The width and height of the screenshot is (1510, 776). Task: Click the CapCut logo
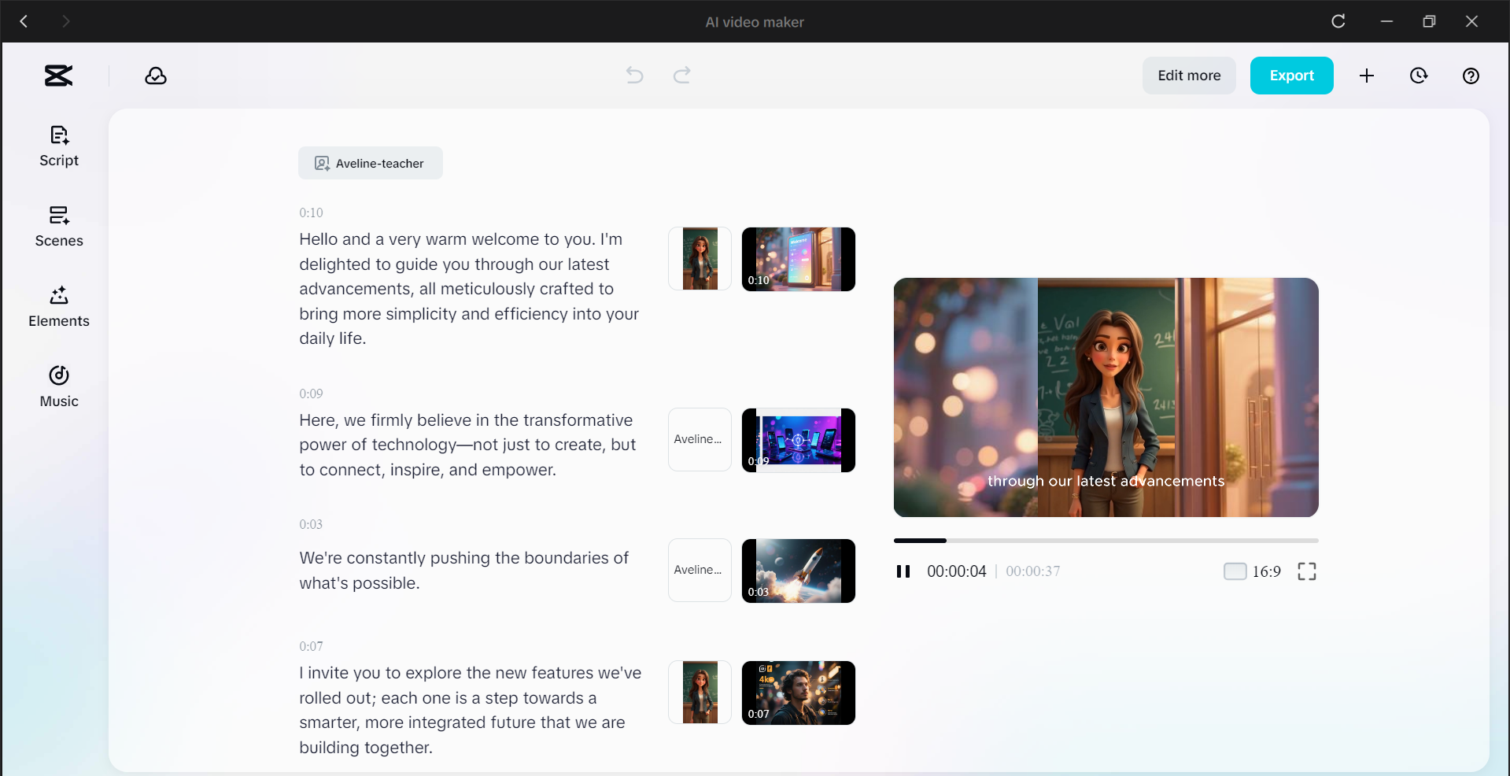click(x=57, y=75)
